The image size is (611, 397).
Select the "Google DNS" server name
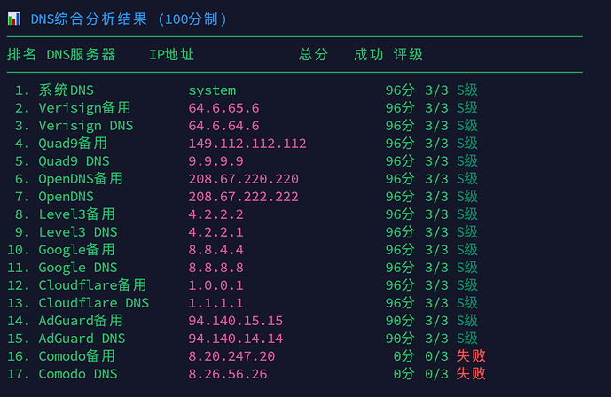click(78, 269)
